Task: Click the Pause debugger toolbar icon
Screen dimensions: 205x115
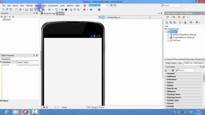Action: click(x=62, y=10)
